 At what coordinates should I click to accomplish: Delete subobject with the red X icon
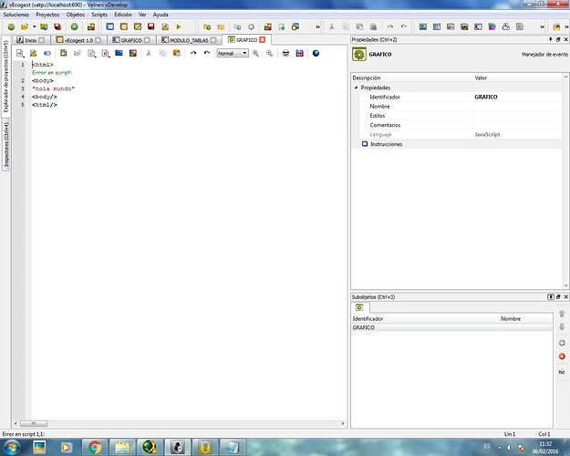[x=562, y=356]
